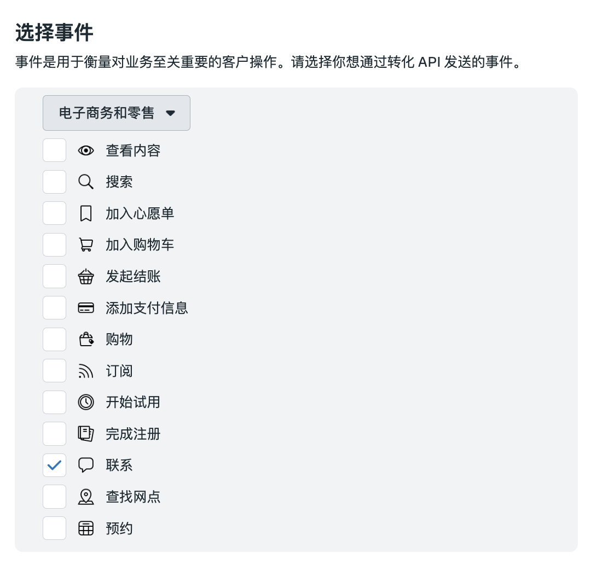Tick the 预约 event checkbox
This screenshot has height=582, width=591.
coord(55,528)
